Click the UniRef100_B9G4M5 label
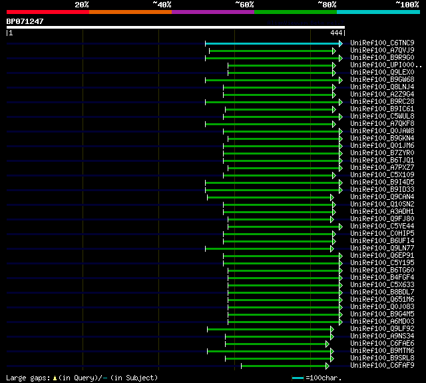 [x=382, y=314]
